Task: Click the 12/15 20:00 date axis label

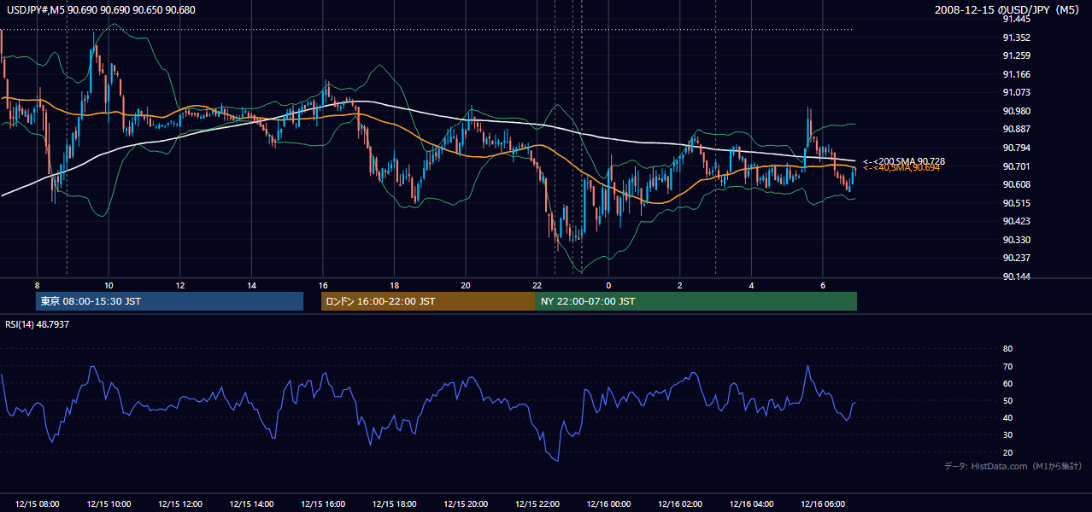Action: [466, 504]
